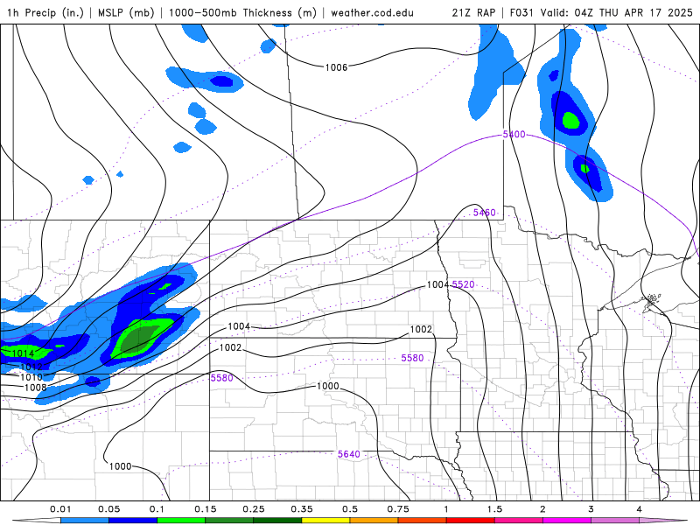Click the 0.15 legend value
The height and width of the screenshot is (525, 700).
click(x=206, y=509)
